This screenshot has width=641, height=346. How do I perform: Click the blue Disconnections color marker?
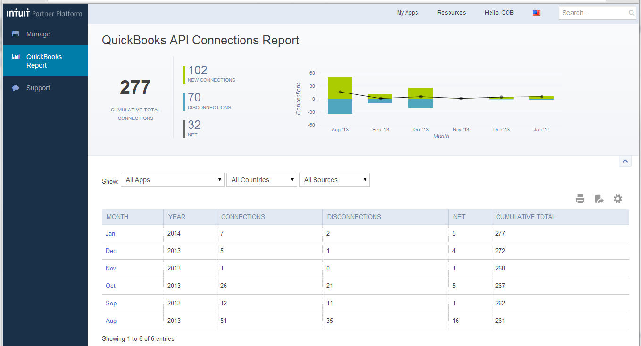(184, 102)
